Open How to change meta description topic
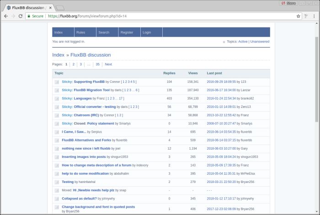Viewport: 320px width, 215px height. 96,165
